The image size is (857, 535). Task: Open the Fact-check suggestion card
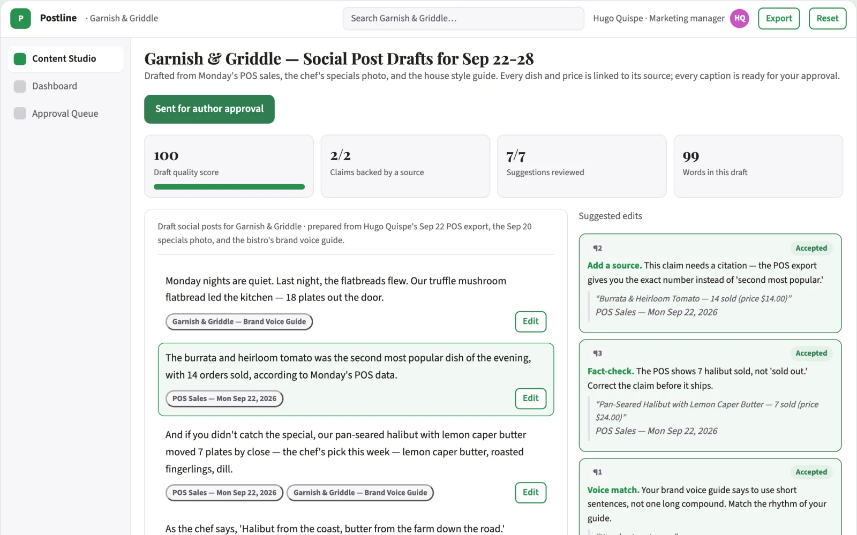tap(710, 396)
